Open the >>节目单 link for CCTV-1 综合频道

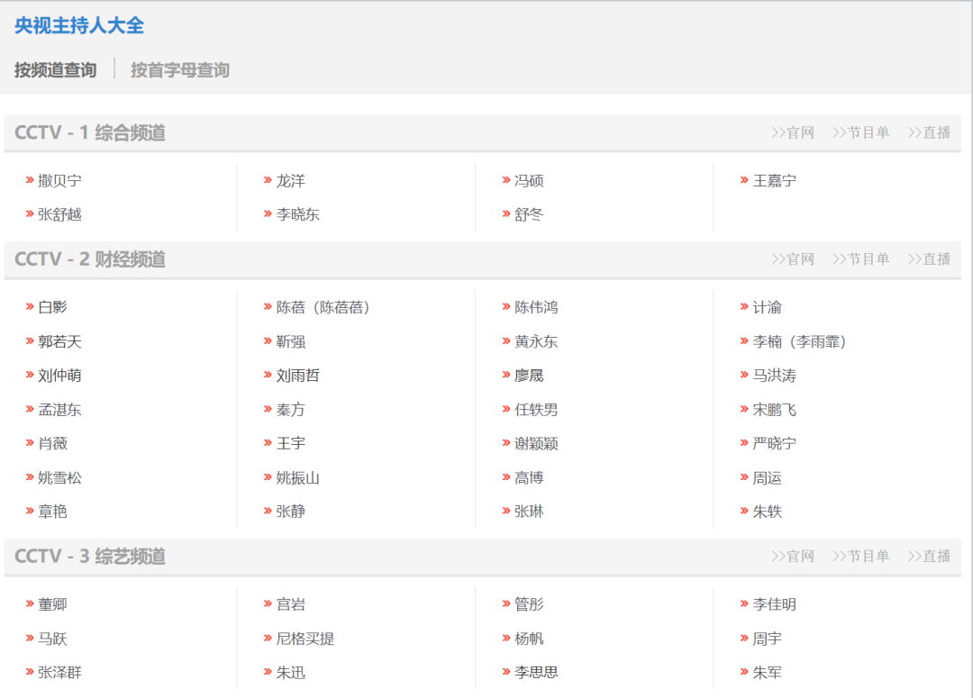(x=860, y=132)
